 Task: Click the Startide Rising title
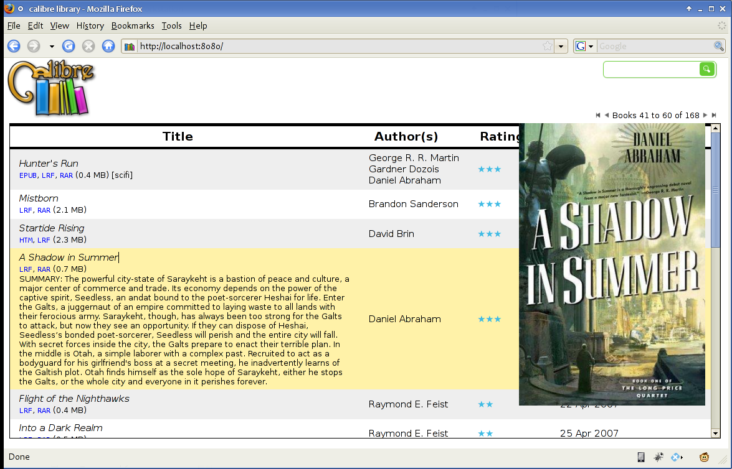click(52, 228)
